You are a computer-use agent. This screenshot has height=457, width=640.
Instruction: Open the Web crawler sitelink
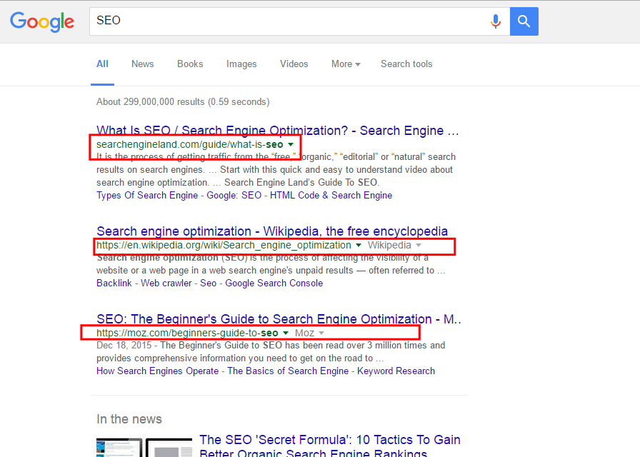click(x=166, y=283)
